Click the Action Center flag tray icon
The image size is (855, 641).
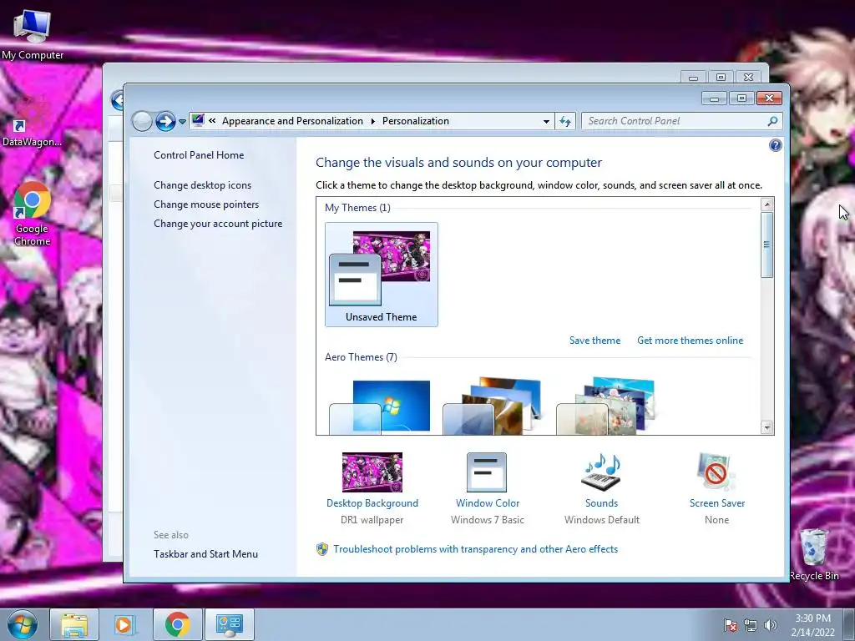coord(730,625)
